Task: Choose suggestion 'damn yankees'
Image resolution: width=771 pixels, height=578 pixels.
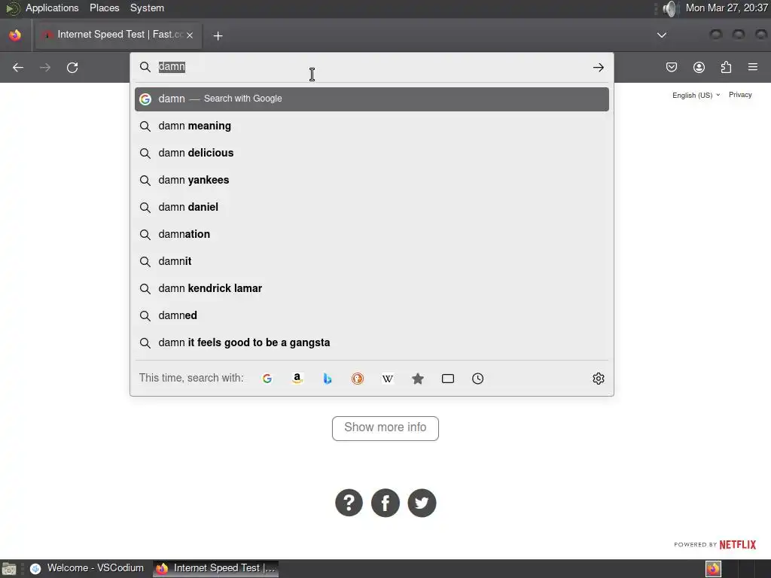Action: 372,180
